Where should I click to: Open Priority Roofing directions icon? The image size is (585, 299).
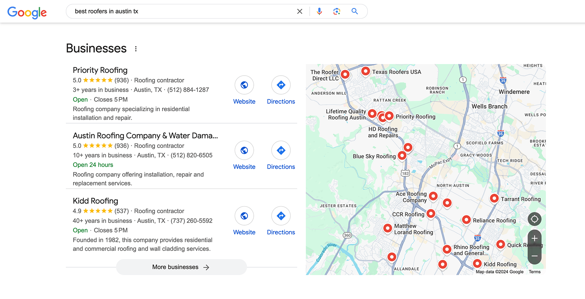tap(281, 85)
